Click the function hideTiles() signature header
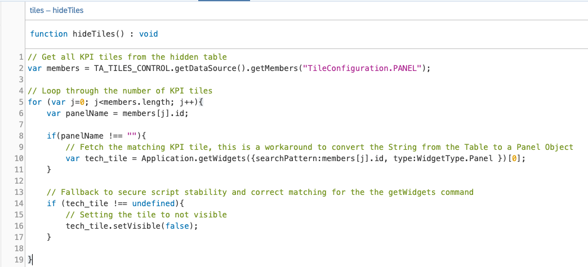Image resolution: width=588 pixels, height=267 pixels. click(94, 34)
